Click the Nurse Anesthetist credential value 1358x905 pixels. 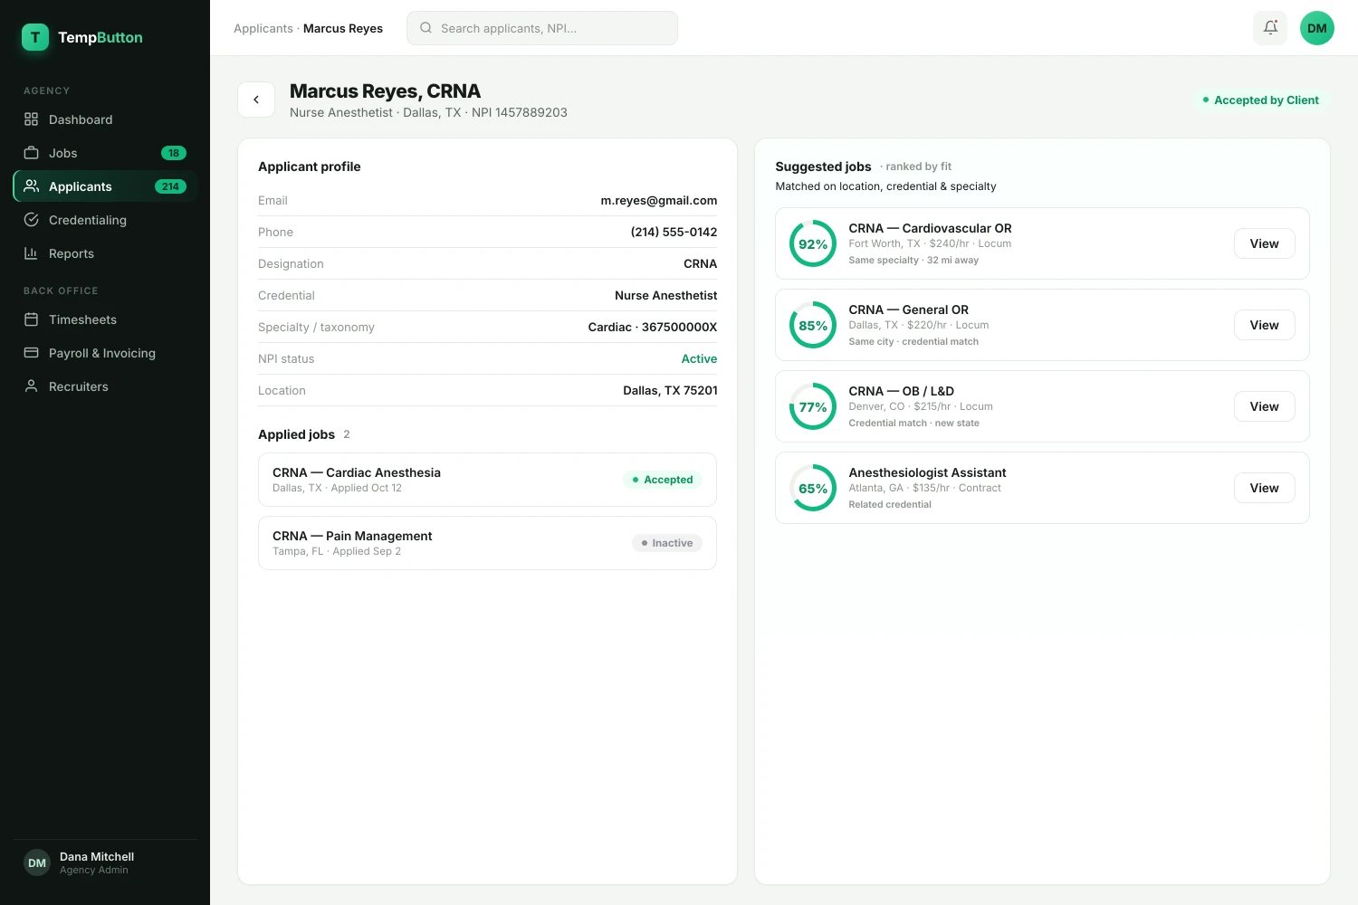tap(666, 295)
